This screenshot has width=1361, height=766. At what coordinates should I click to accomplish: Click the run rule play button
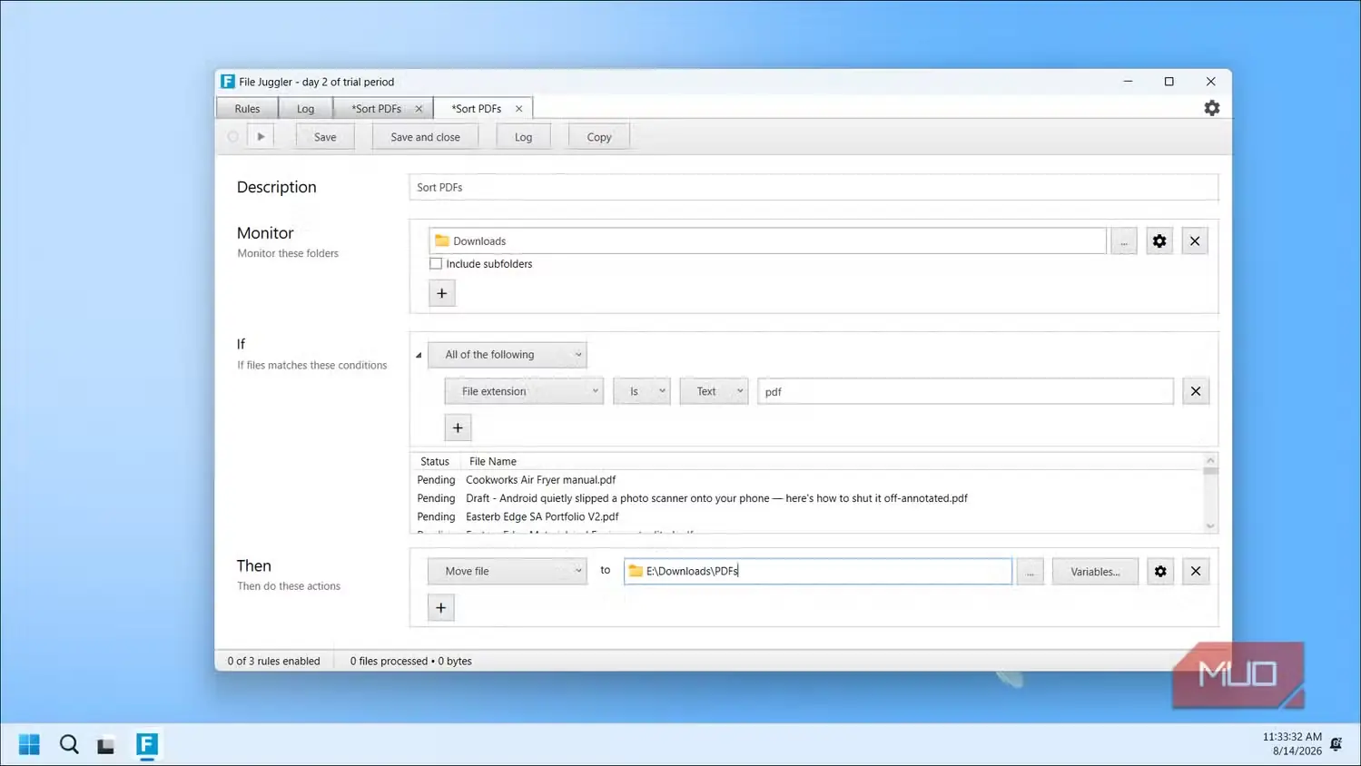pos(261,136)
